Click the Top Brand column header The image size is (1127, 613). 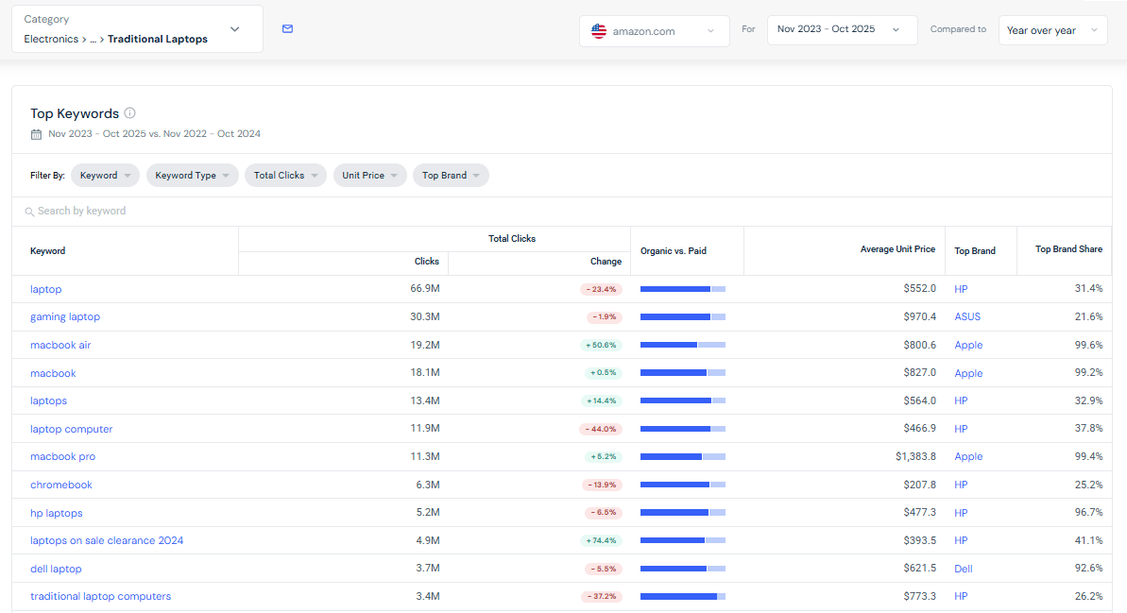pos(975,251)
